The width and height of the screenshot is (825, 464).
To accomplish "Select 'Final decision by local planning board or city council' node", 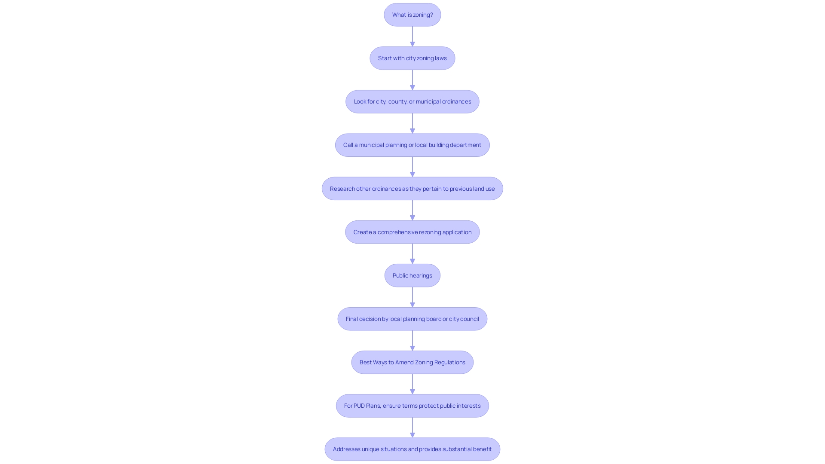I will pos(412,318).
